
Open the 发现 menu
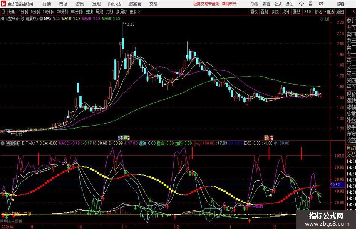tap(96, 4)
